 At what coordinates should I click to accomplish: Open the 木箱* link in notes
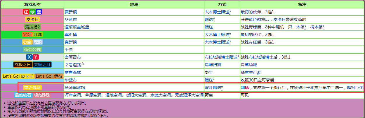tap(301, 27)
